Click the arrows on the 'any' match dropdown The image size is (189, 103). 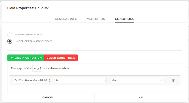[41, 68]
